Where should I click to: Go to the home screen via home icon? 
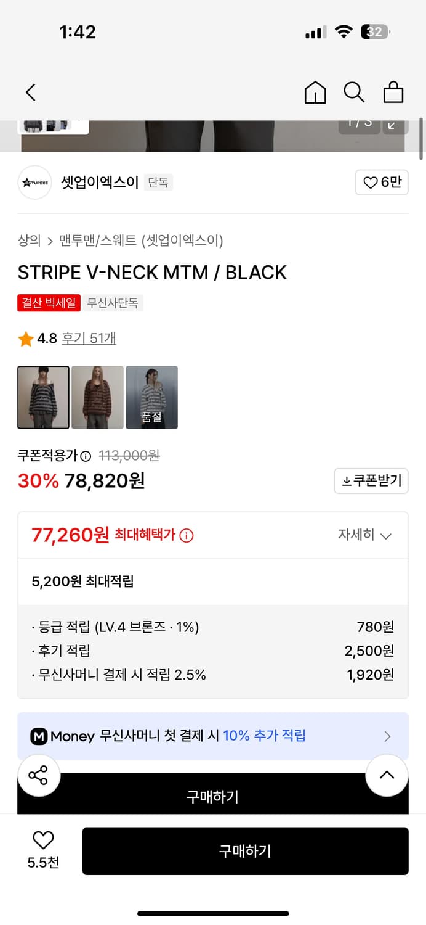pyautogui.click(x=315, y=91)
